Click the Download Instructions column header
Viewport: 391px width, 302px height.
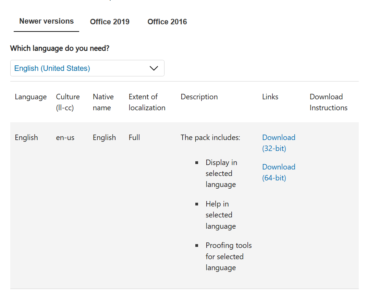pyautogui.click(x=328, y=102)
